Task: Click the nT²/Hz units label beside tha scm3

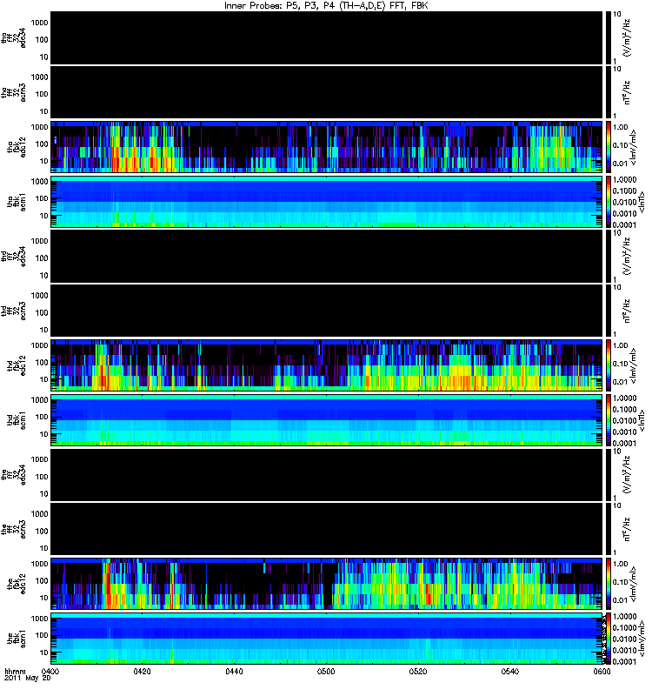Action: (628, 93)
